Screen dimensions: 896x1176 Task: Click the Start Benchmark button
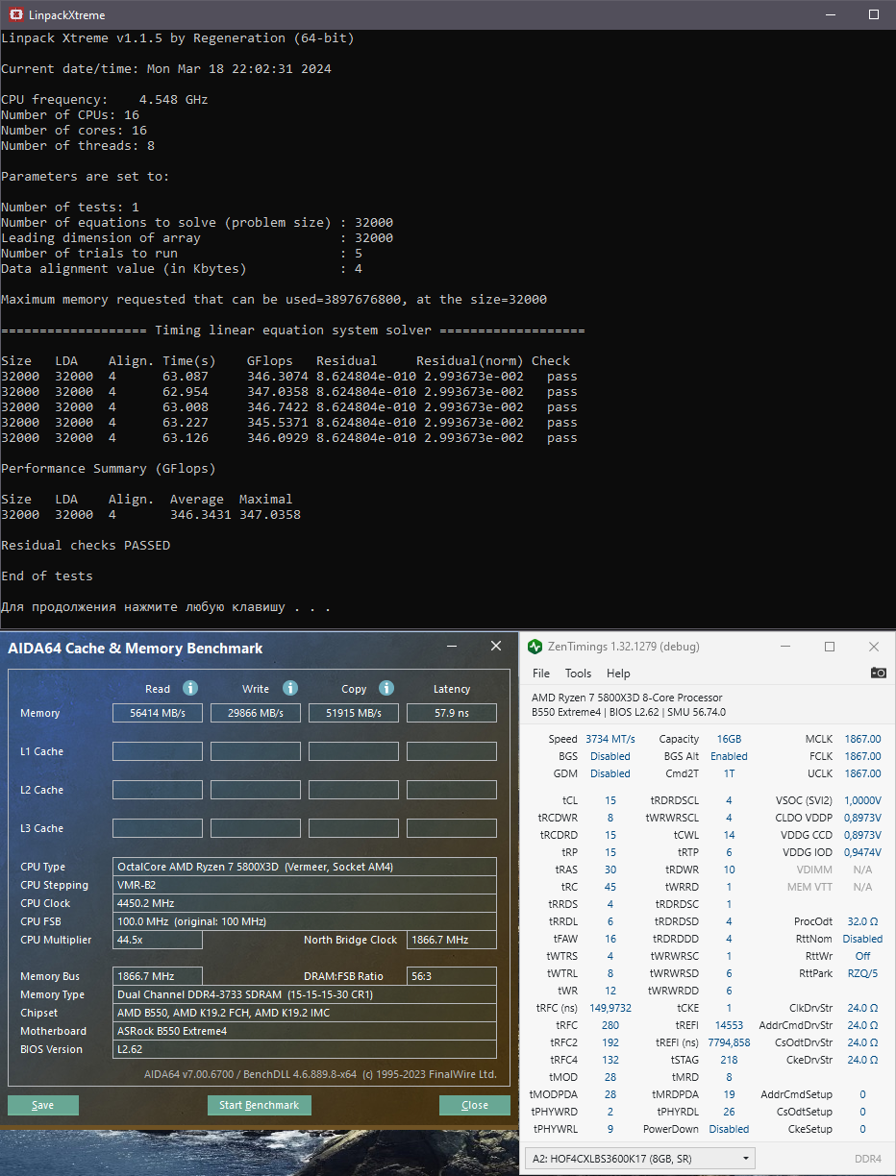pos(260,1105)
